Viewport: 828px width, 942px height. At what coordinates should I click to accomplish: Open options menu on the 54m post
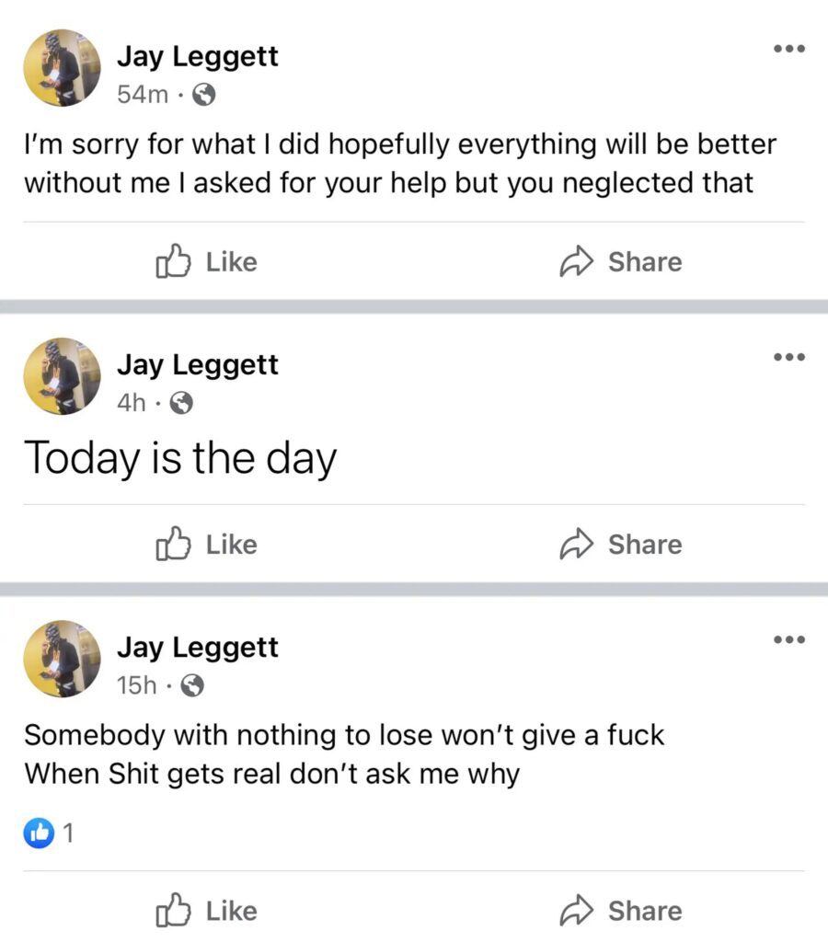tap(788, 48)
